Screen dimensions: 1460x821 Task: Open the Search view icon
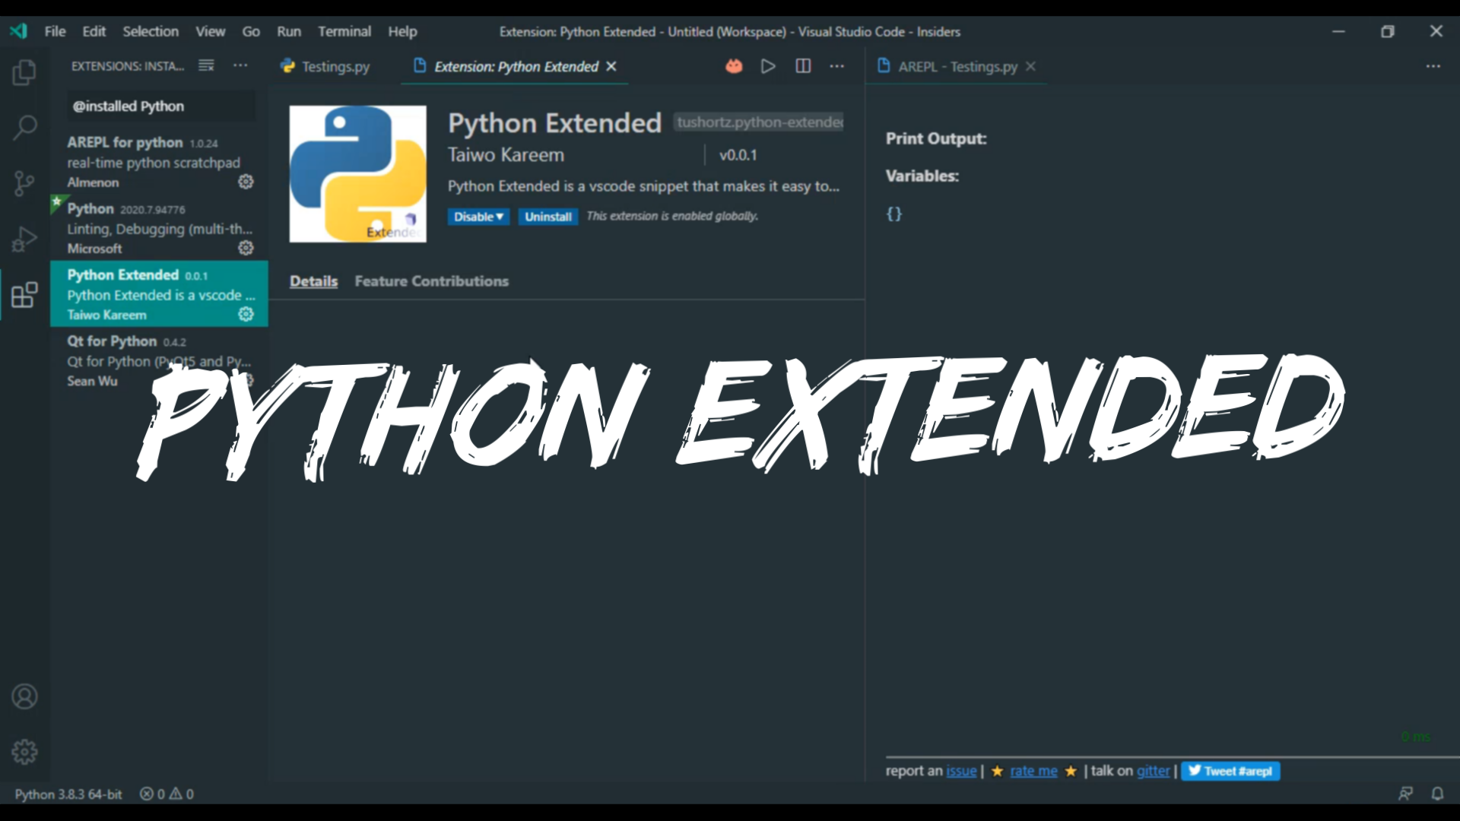[24, 128]
